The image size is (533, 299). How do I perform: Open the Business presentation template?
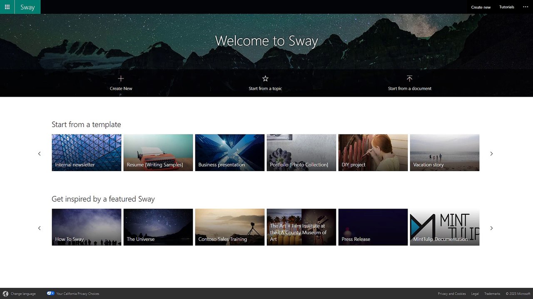click(x=230, y=152)
